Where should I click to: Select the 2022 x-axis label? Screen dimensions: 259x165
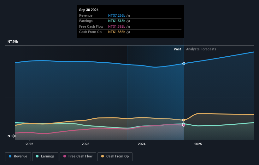tap(29, 144)
